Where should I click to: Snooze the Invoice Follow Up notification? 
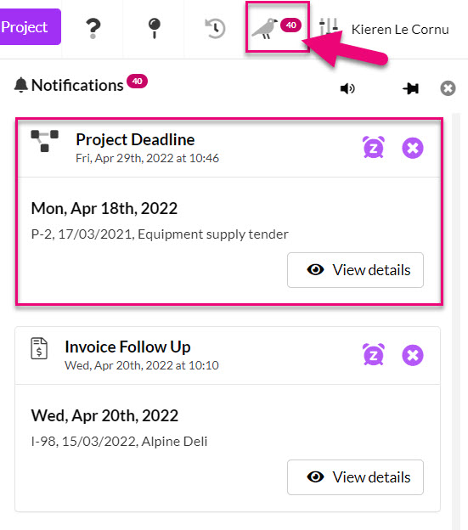(374, 354)
